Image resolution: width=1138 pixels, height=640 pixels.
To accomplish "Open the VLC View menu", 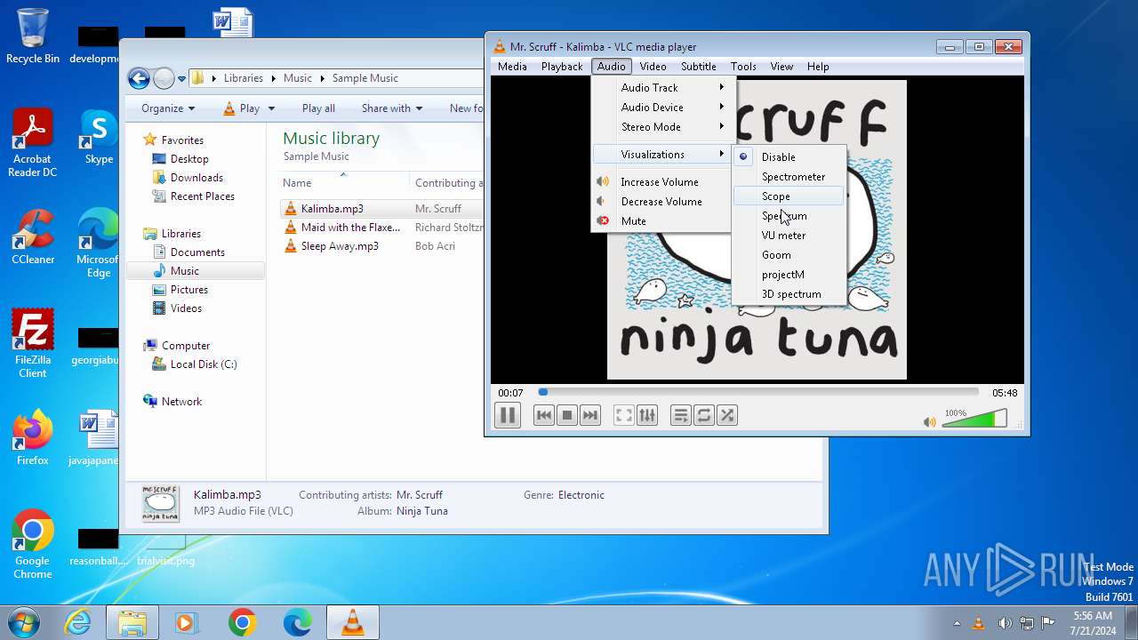I will tap(781, 67).
